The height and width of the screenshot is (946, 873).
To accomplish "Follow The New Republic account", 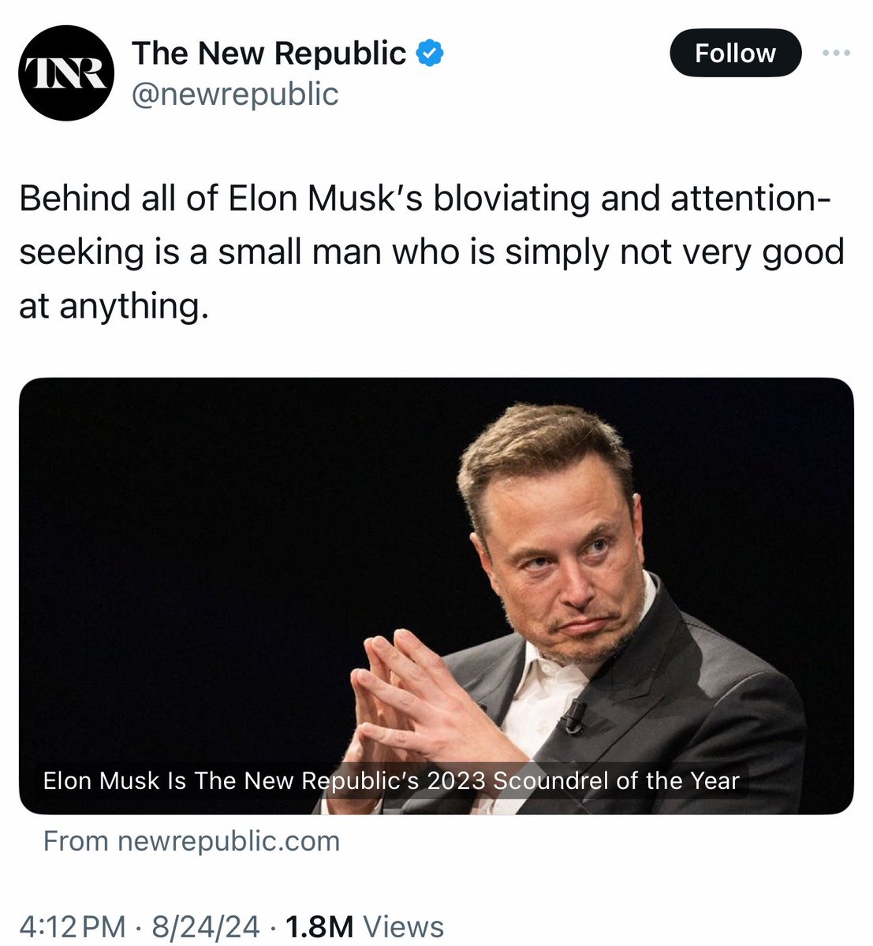I will [x=735, y=54].
